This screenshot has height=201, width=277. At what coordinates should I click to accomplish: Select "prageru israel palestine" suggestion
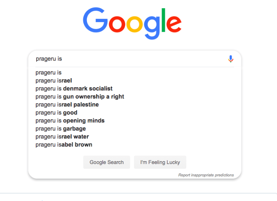click(67, 104)
